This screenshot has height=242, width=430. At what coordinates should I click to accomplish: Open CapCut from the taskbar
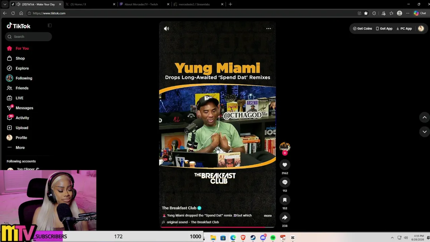(x=293, y=238)
